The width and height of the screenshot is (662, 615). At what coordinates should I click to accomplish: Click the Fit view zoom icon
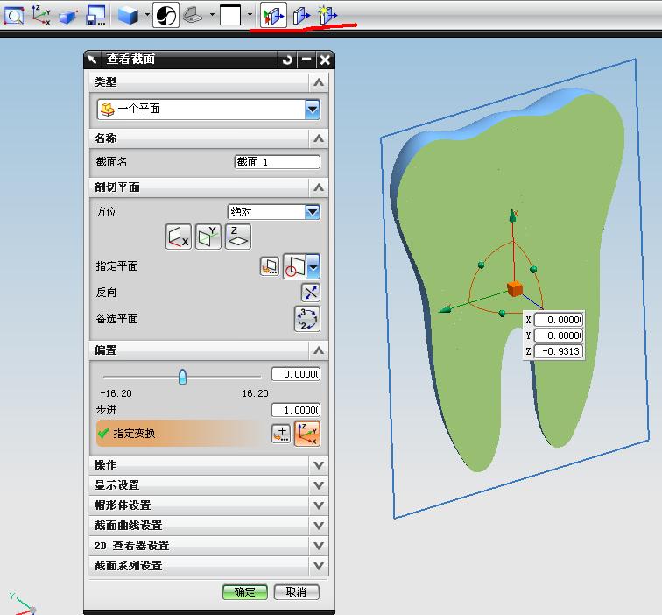13,15
